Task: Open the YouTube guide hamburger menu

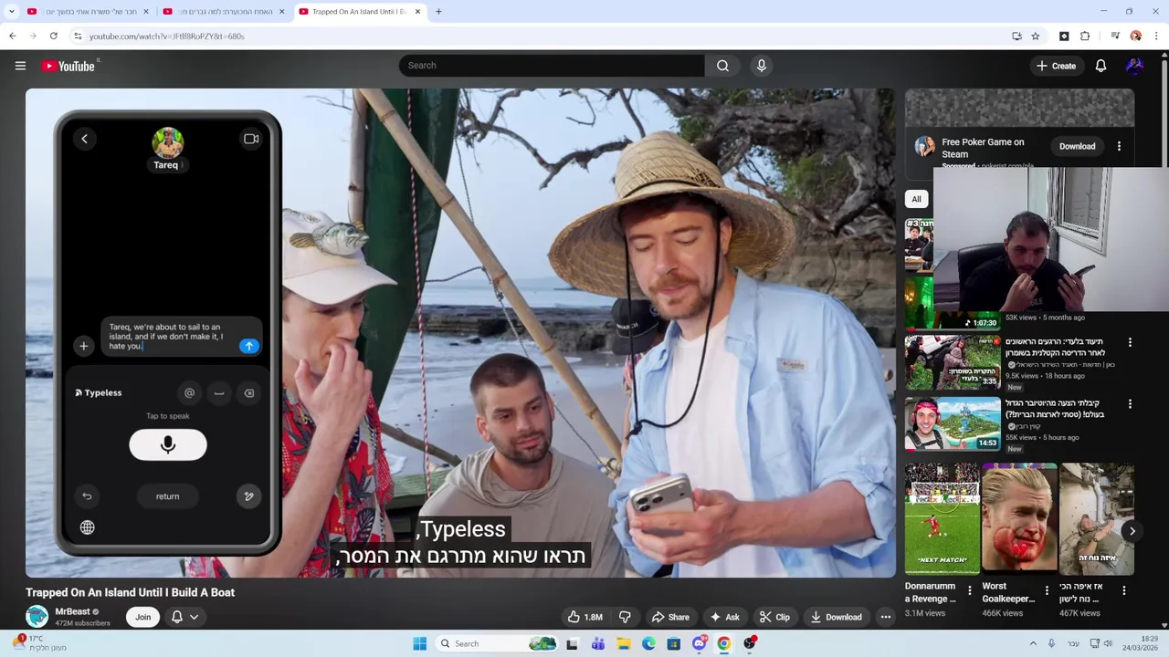Action: [x=20, y=66]
